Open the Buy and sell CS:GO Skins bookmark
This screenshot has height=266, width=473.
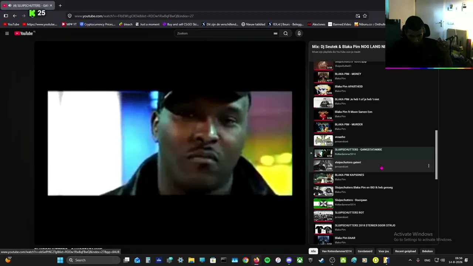(x=180, y=24)
